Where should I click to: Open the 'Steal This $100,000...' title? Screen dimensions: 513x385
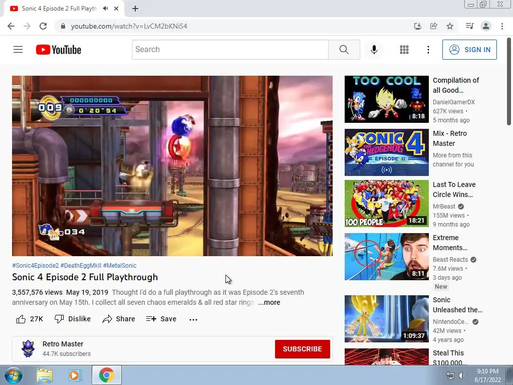pos(450,358)
